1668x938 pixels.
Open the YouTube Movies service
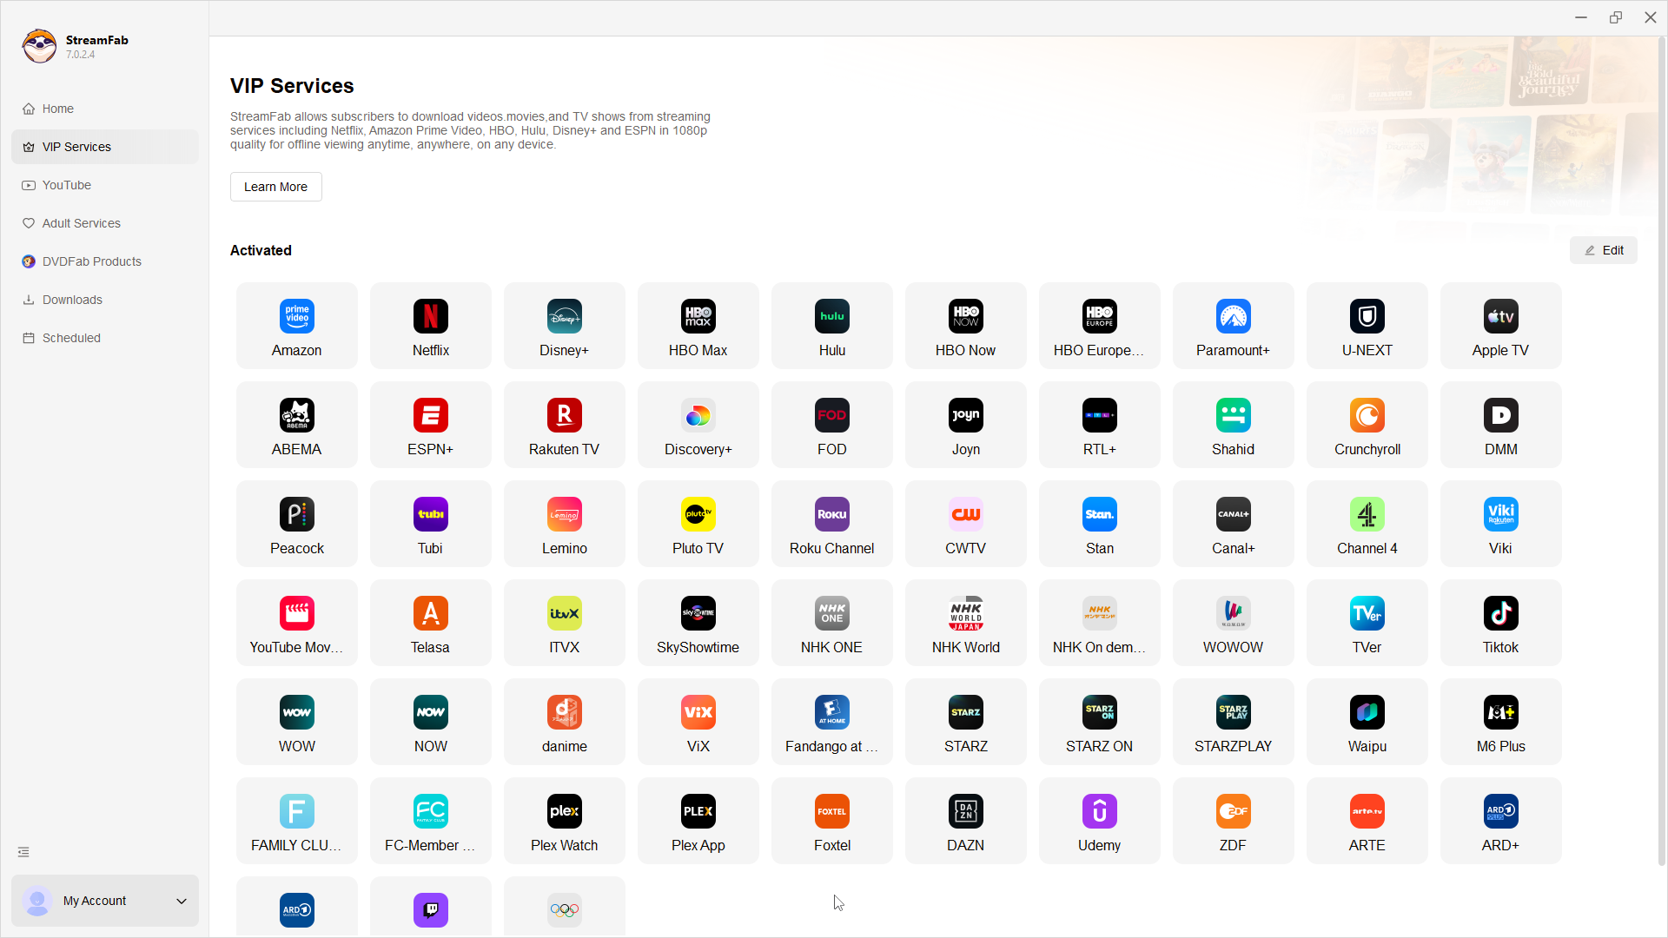coord(297,623)
